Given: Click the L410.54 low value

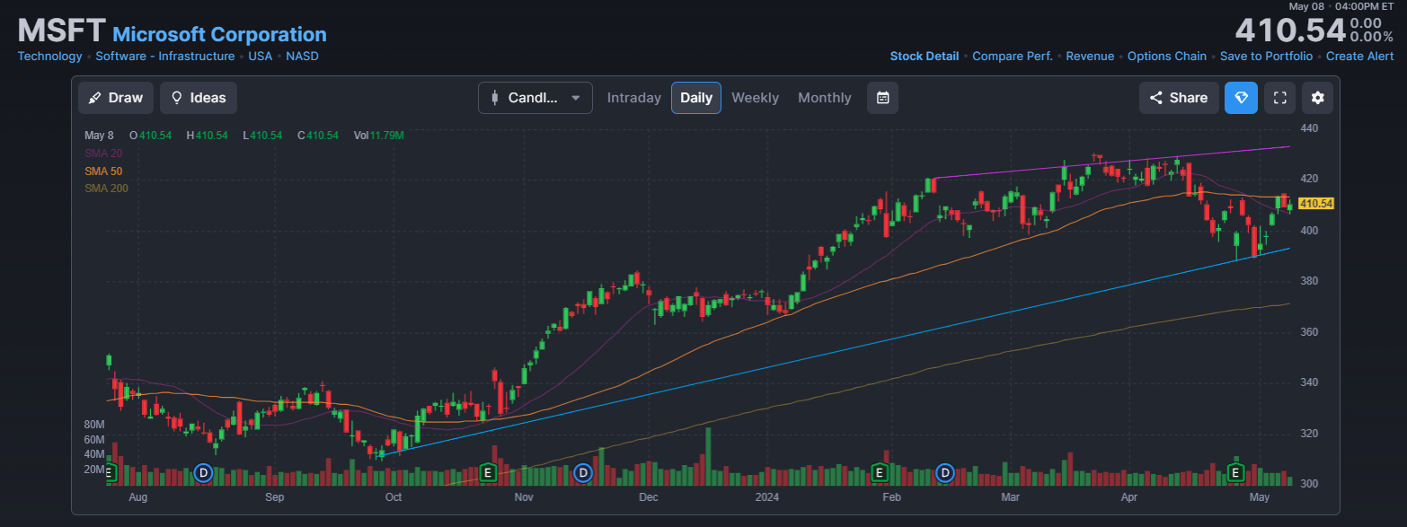Looking at the screenshot, I should click(262, 136).
